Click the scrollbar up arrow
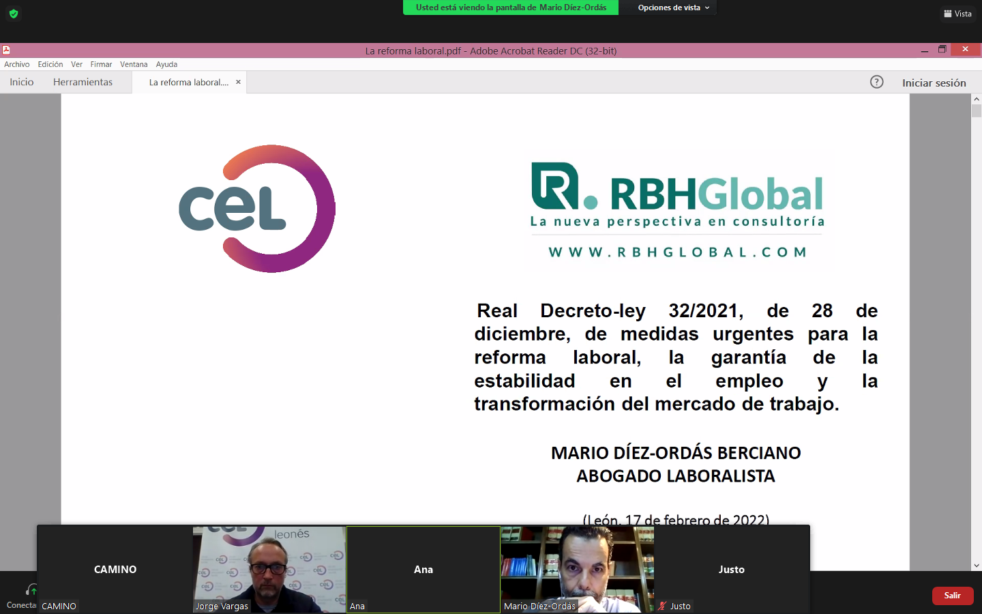The image size is (982, 614). [977, 99]
